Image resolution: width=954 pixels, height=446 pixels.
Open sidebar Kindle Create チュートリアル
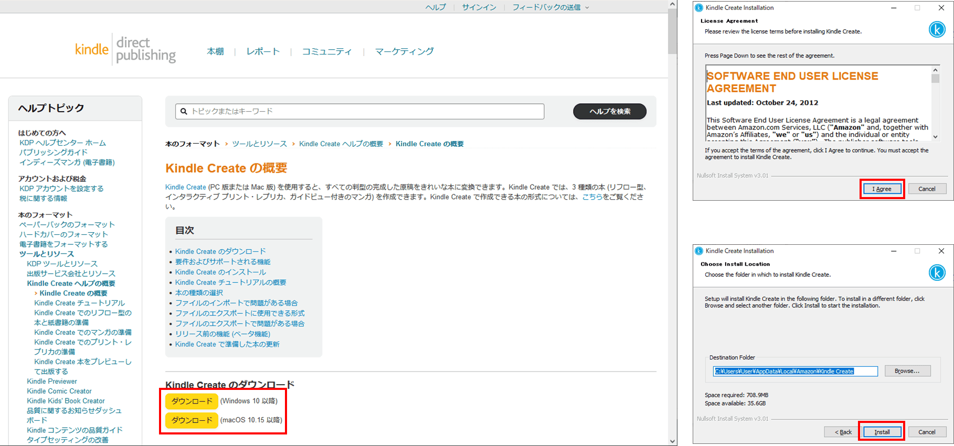[79, 303]
